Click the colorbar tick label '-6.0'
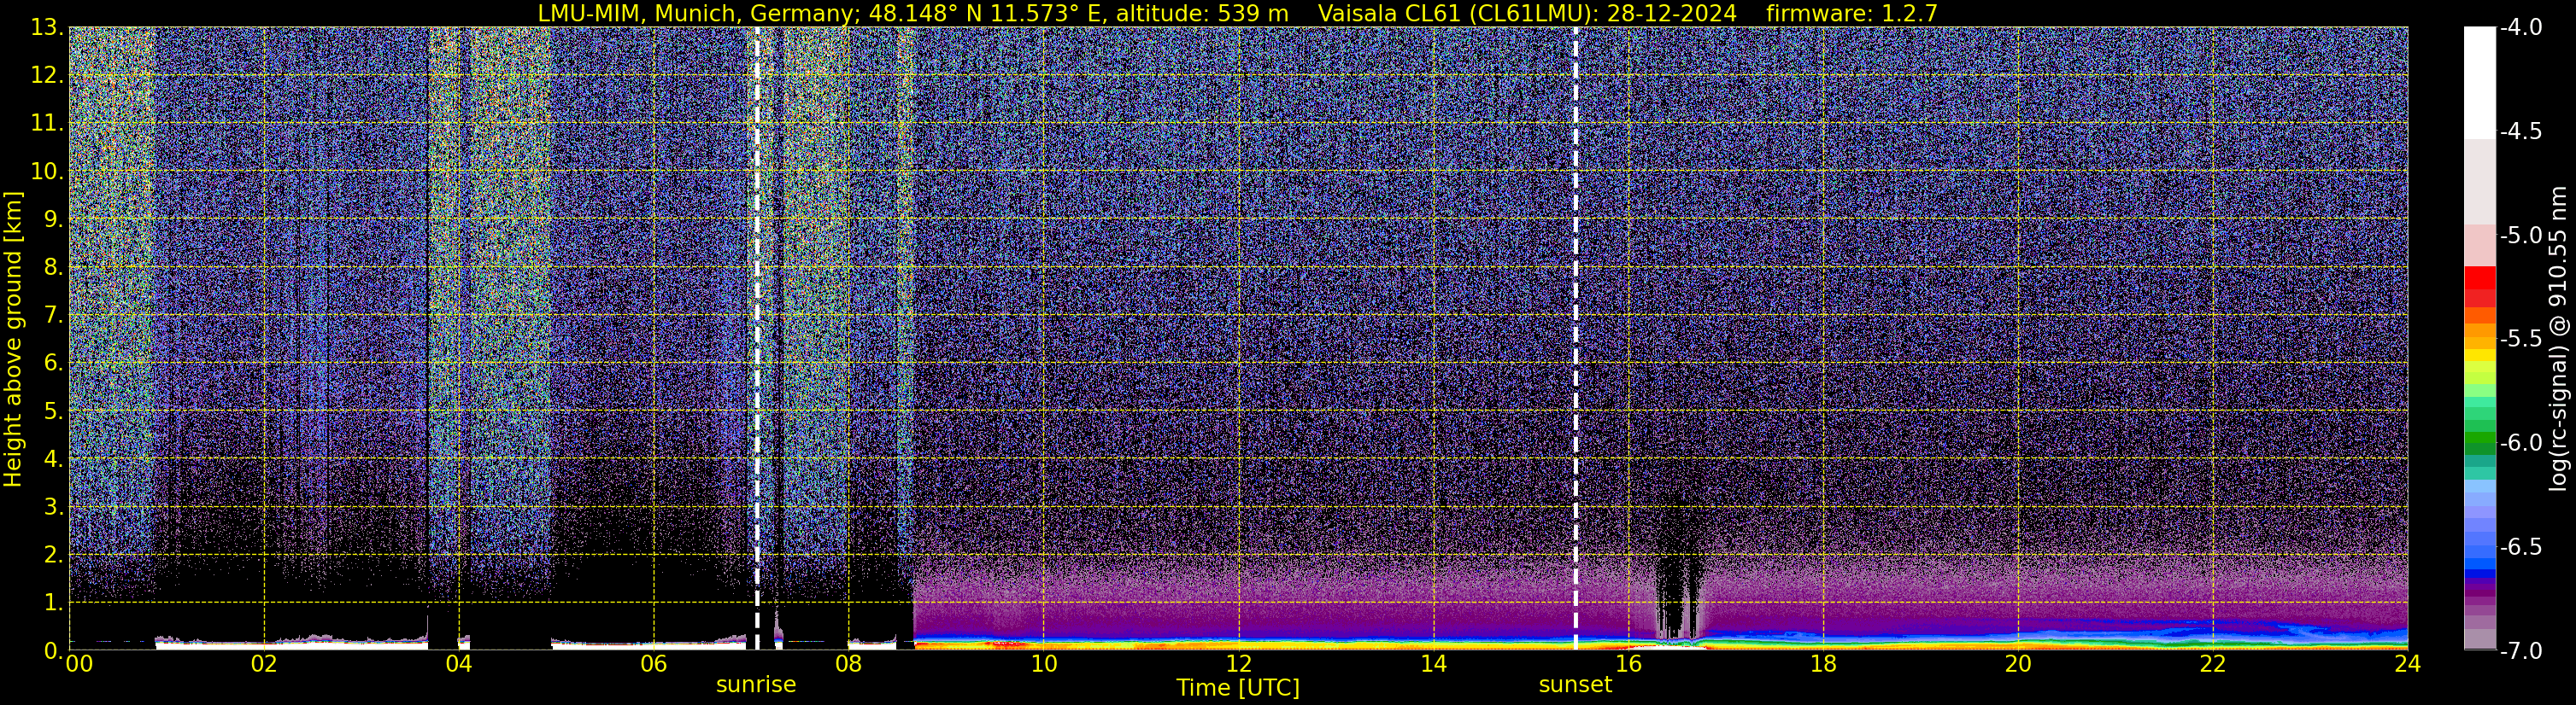The image size is (2576, 705). (2520, 443)
